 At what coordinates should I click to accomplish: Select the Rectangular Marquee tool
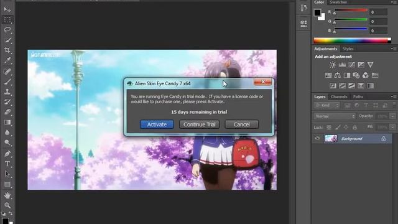click(7, 19)
